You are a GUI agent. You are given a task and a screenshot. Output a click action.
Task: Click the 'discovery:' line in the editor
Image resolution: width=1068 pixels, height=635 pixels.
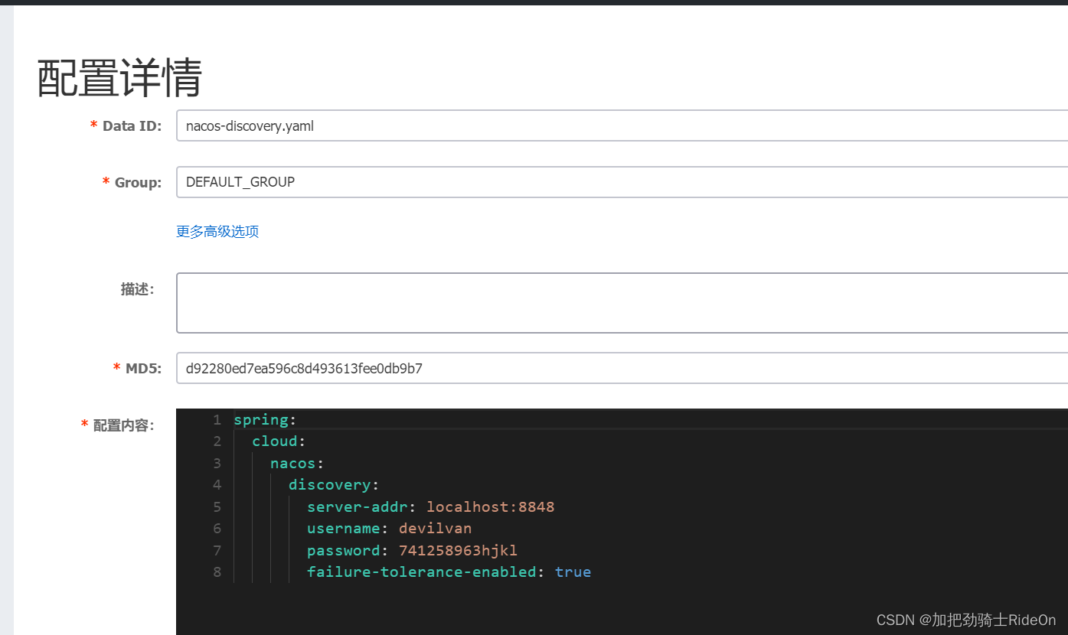[334, 485]
